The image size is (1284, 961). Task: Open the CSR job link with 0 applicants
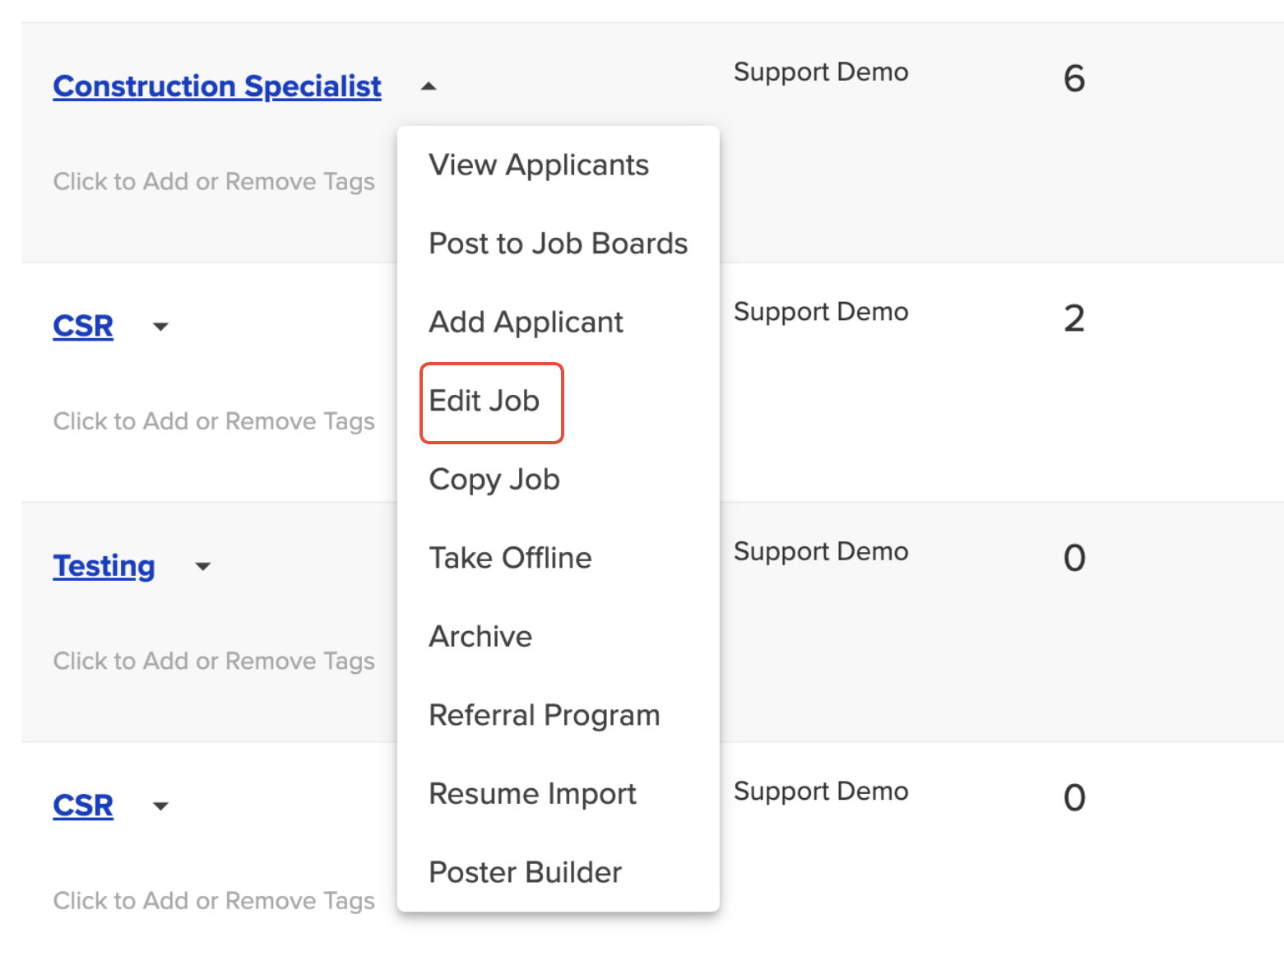tap(83, 806)
